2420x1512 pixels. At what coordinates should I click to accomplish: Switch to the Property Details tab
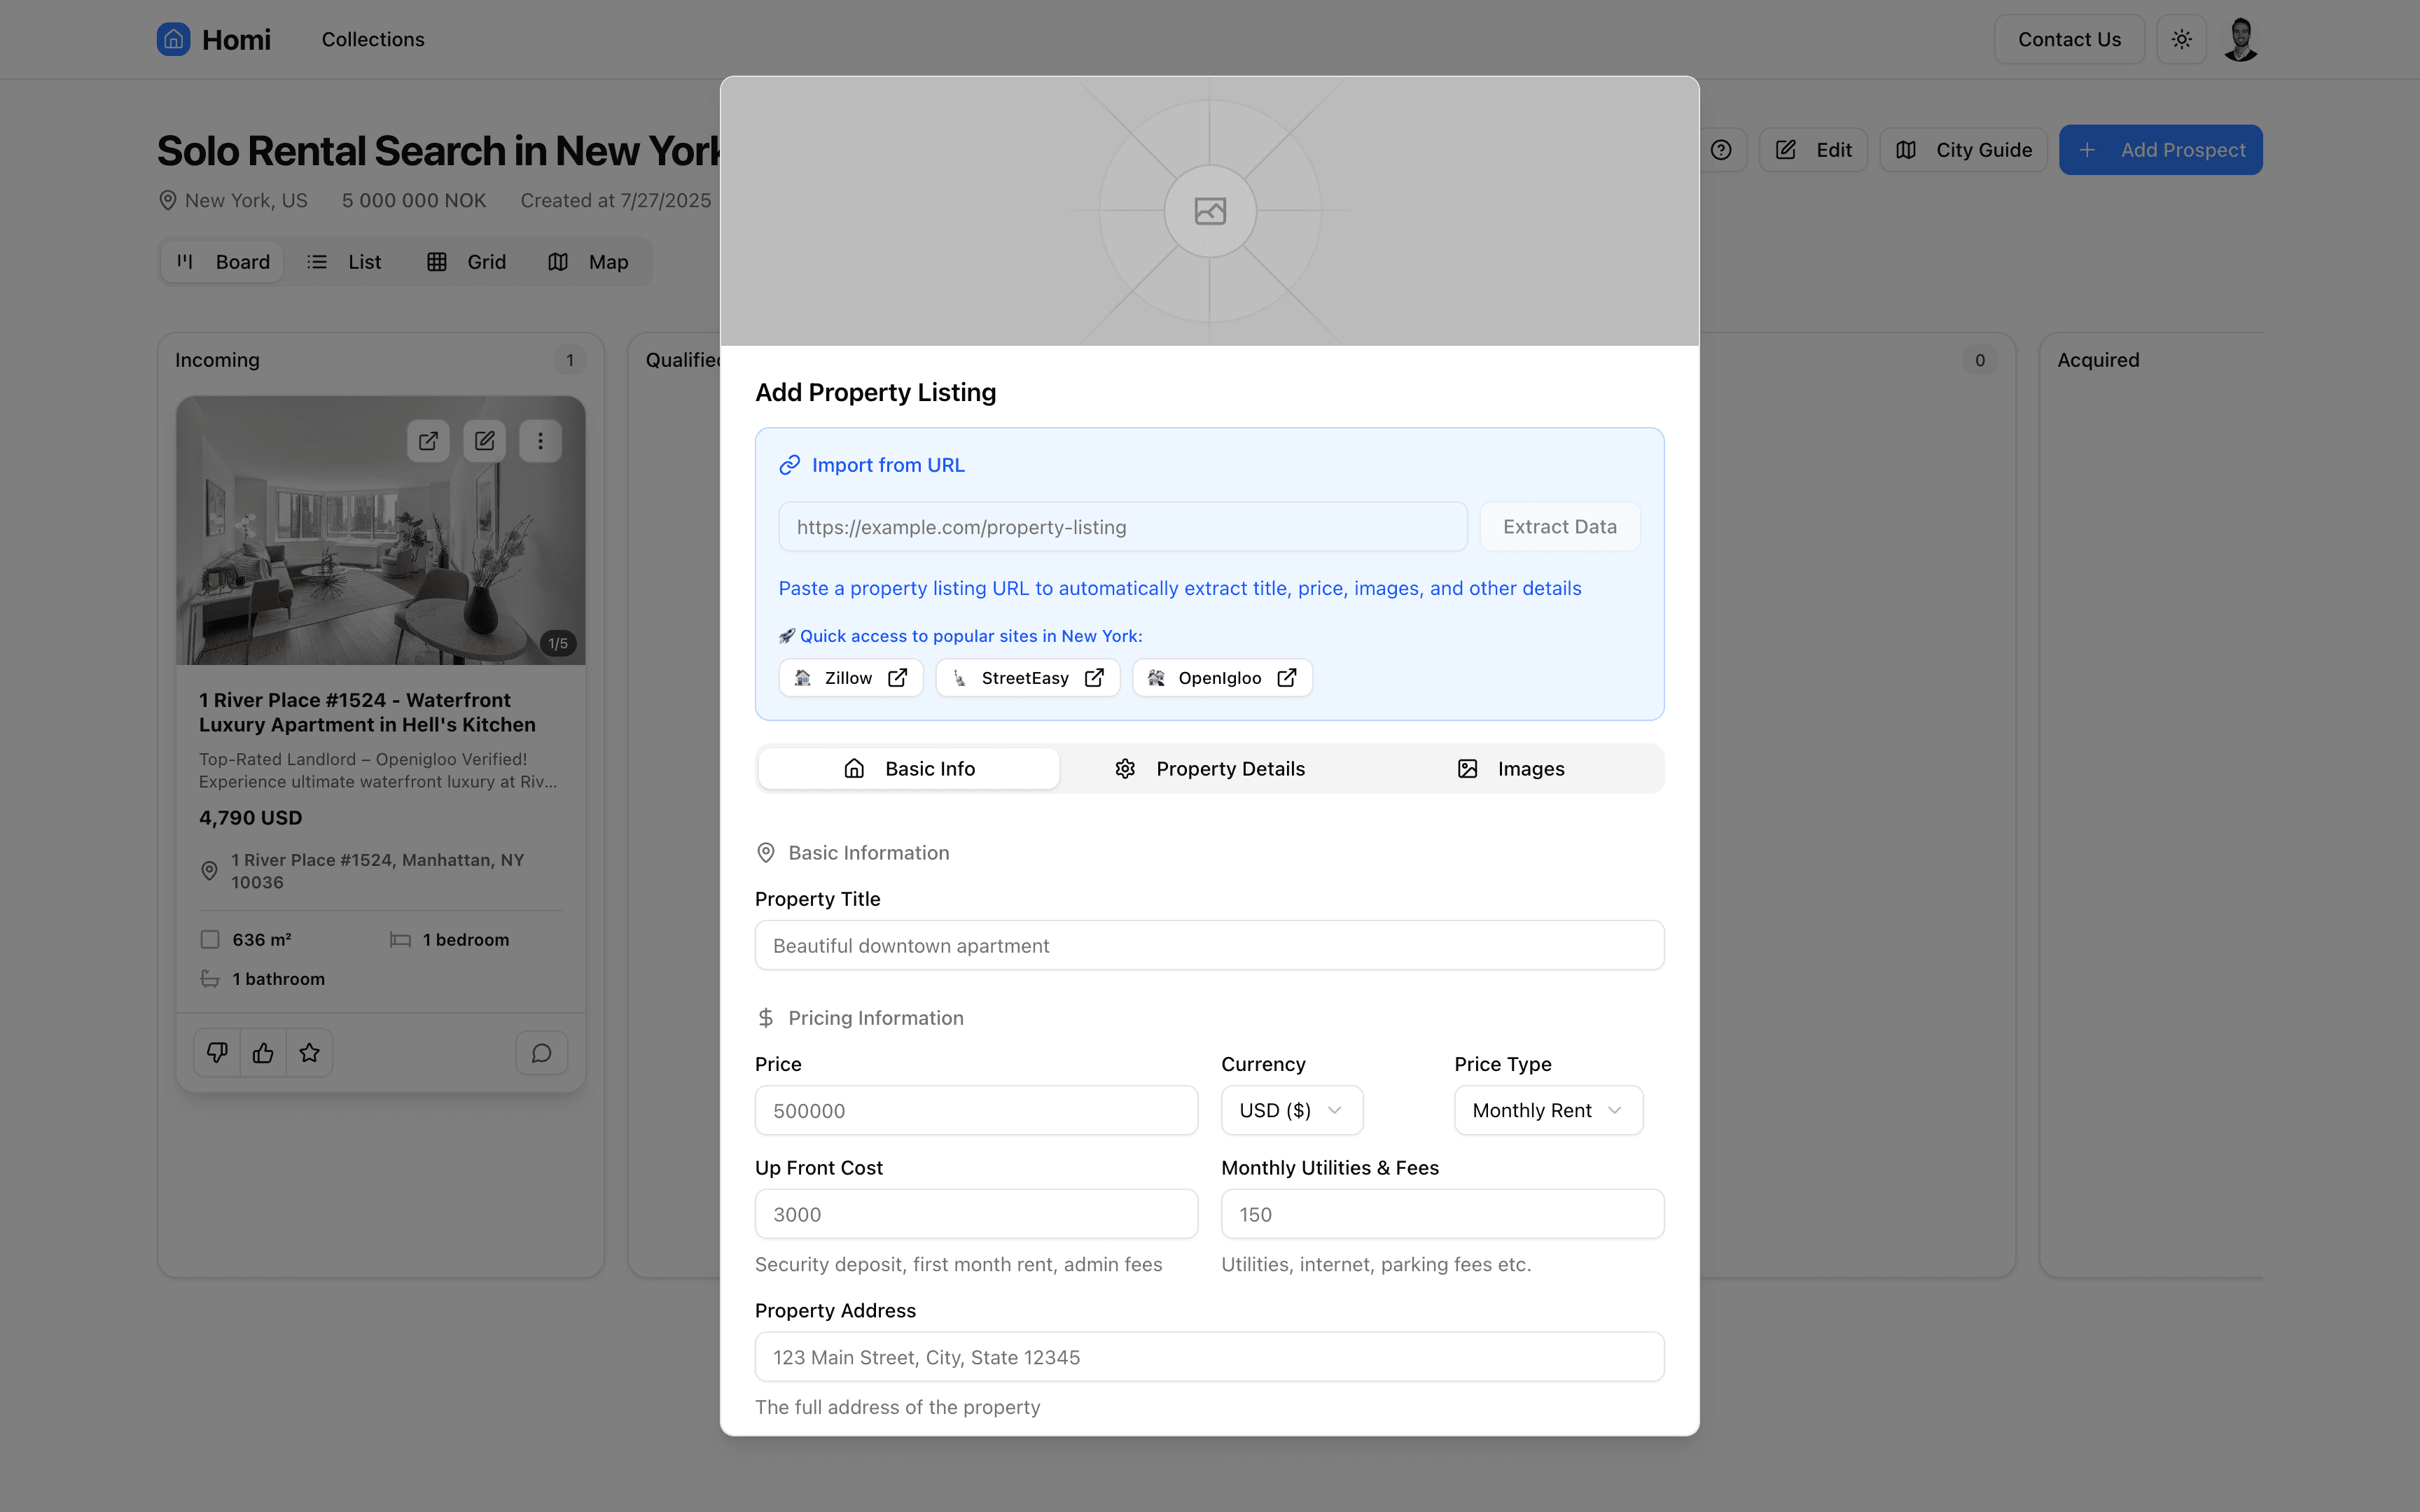1210,768
